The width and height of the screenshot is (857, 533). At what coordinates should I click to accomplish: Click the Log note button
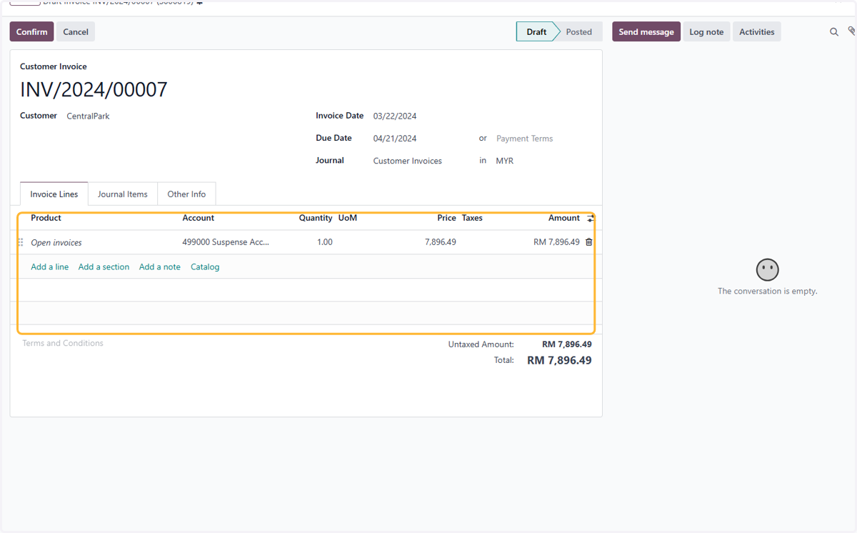pos(706,31)
